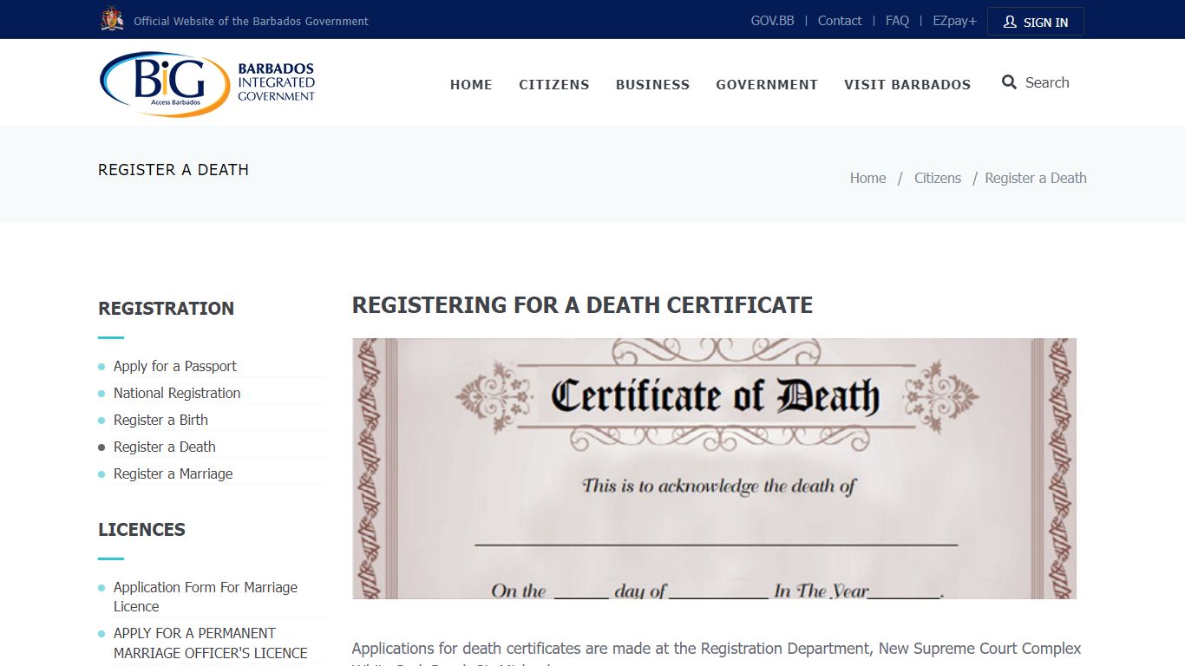Image resolution: width=1185 pixels, height=666 pixels.
Task: Go to the HOME menu
Action: click(471, 85)
